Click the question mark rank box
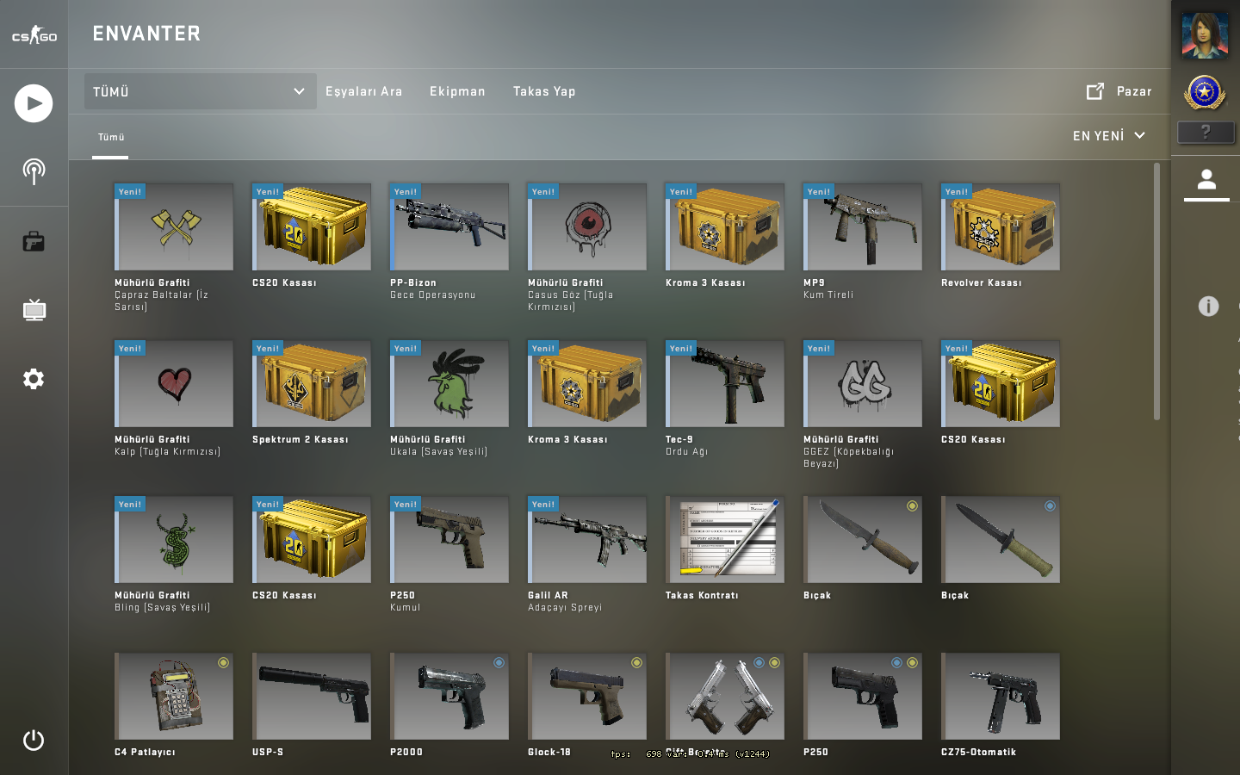The height and width of the screenshot is (775, 1240). pos(1206,132)
